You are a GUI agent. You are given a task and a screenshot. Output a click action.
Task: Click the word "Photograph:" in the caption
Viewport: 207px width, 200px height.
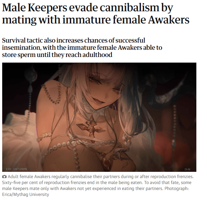pos(177,188)
